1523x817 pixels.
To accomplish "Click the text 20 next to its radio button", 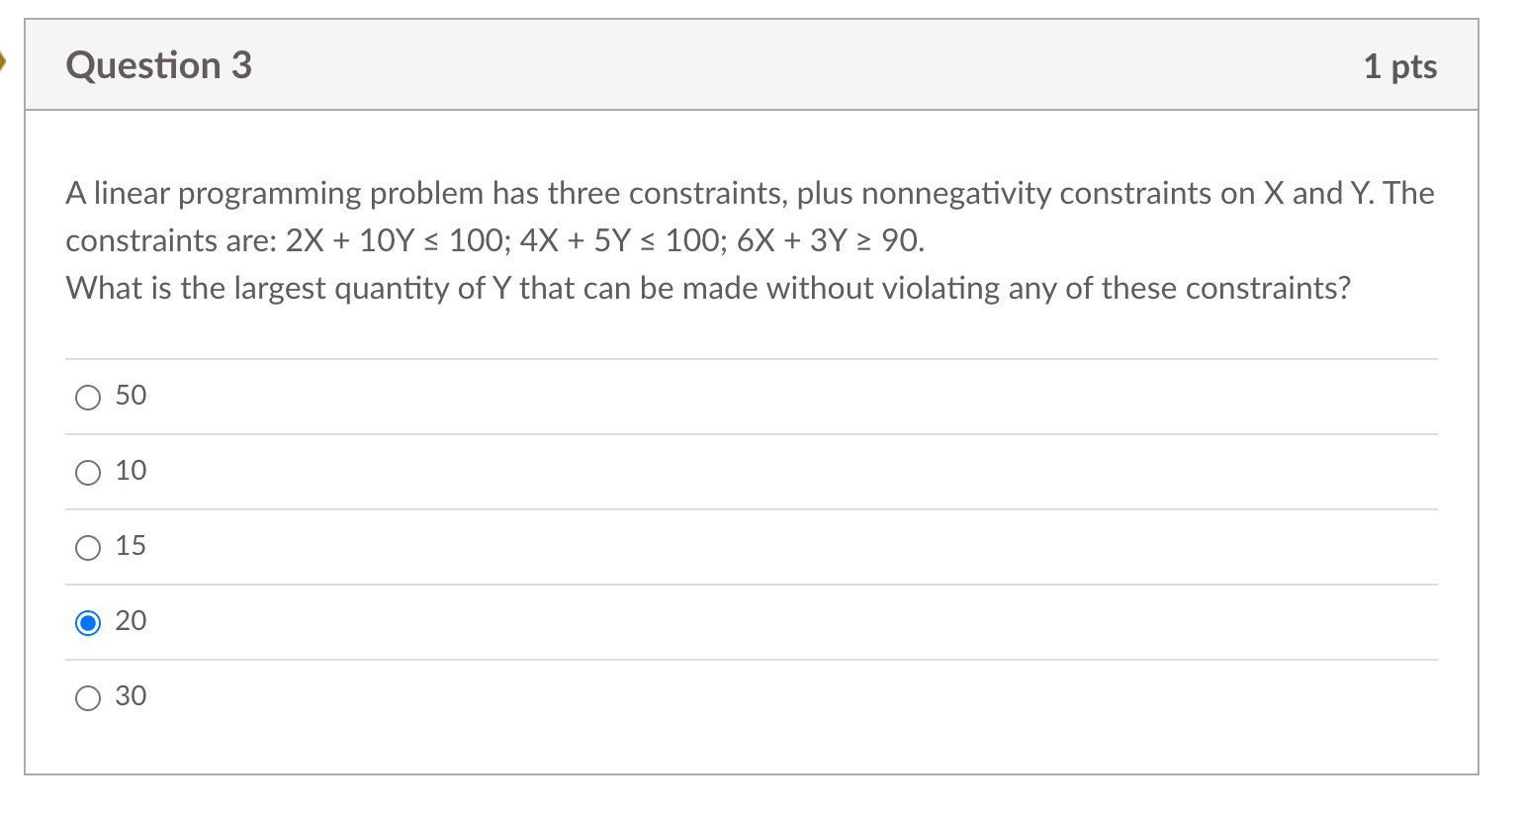I will point(132,620).
